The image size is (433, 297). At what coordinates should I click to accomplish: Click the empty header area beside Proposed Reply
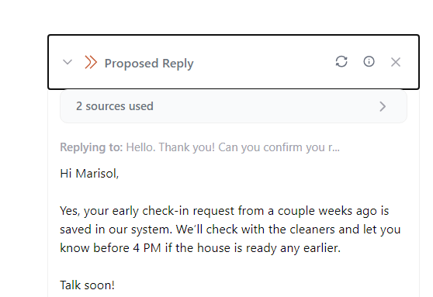click(262, 62)
